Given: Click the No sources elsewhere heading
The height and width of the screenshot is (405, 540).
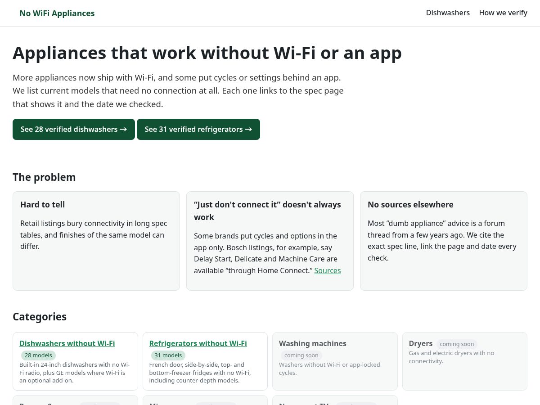Looking at the screenshot, I should (x=410, y=205).
